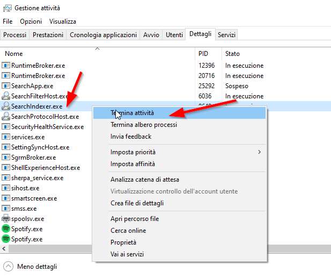The height and width of the screenshot is (279, 331).
Task: Sort processes by the Nome column header
Action: click(x=14, y=54)
